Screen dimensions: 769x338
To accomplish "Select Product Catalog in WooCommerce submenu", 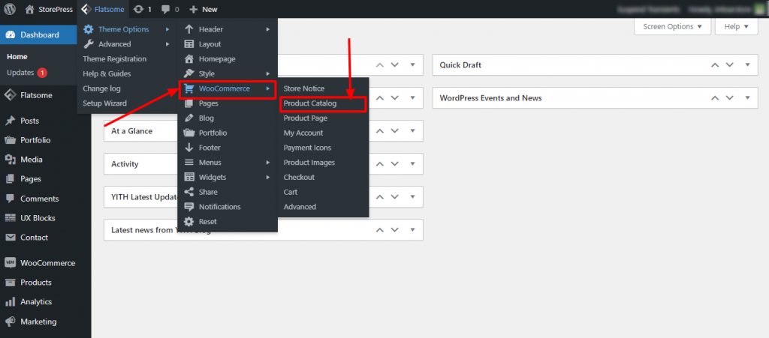I will point(310,103).
